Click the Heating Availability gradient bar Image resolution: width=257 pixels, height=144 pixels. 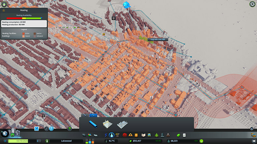coord(24,18)
